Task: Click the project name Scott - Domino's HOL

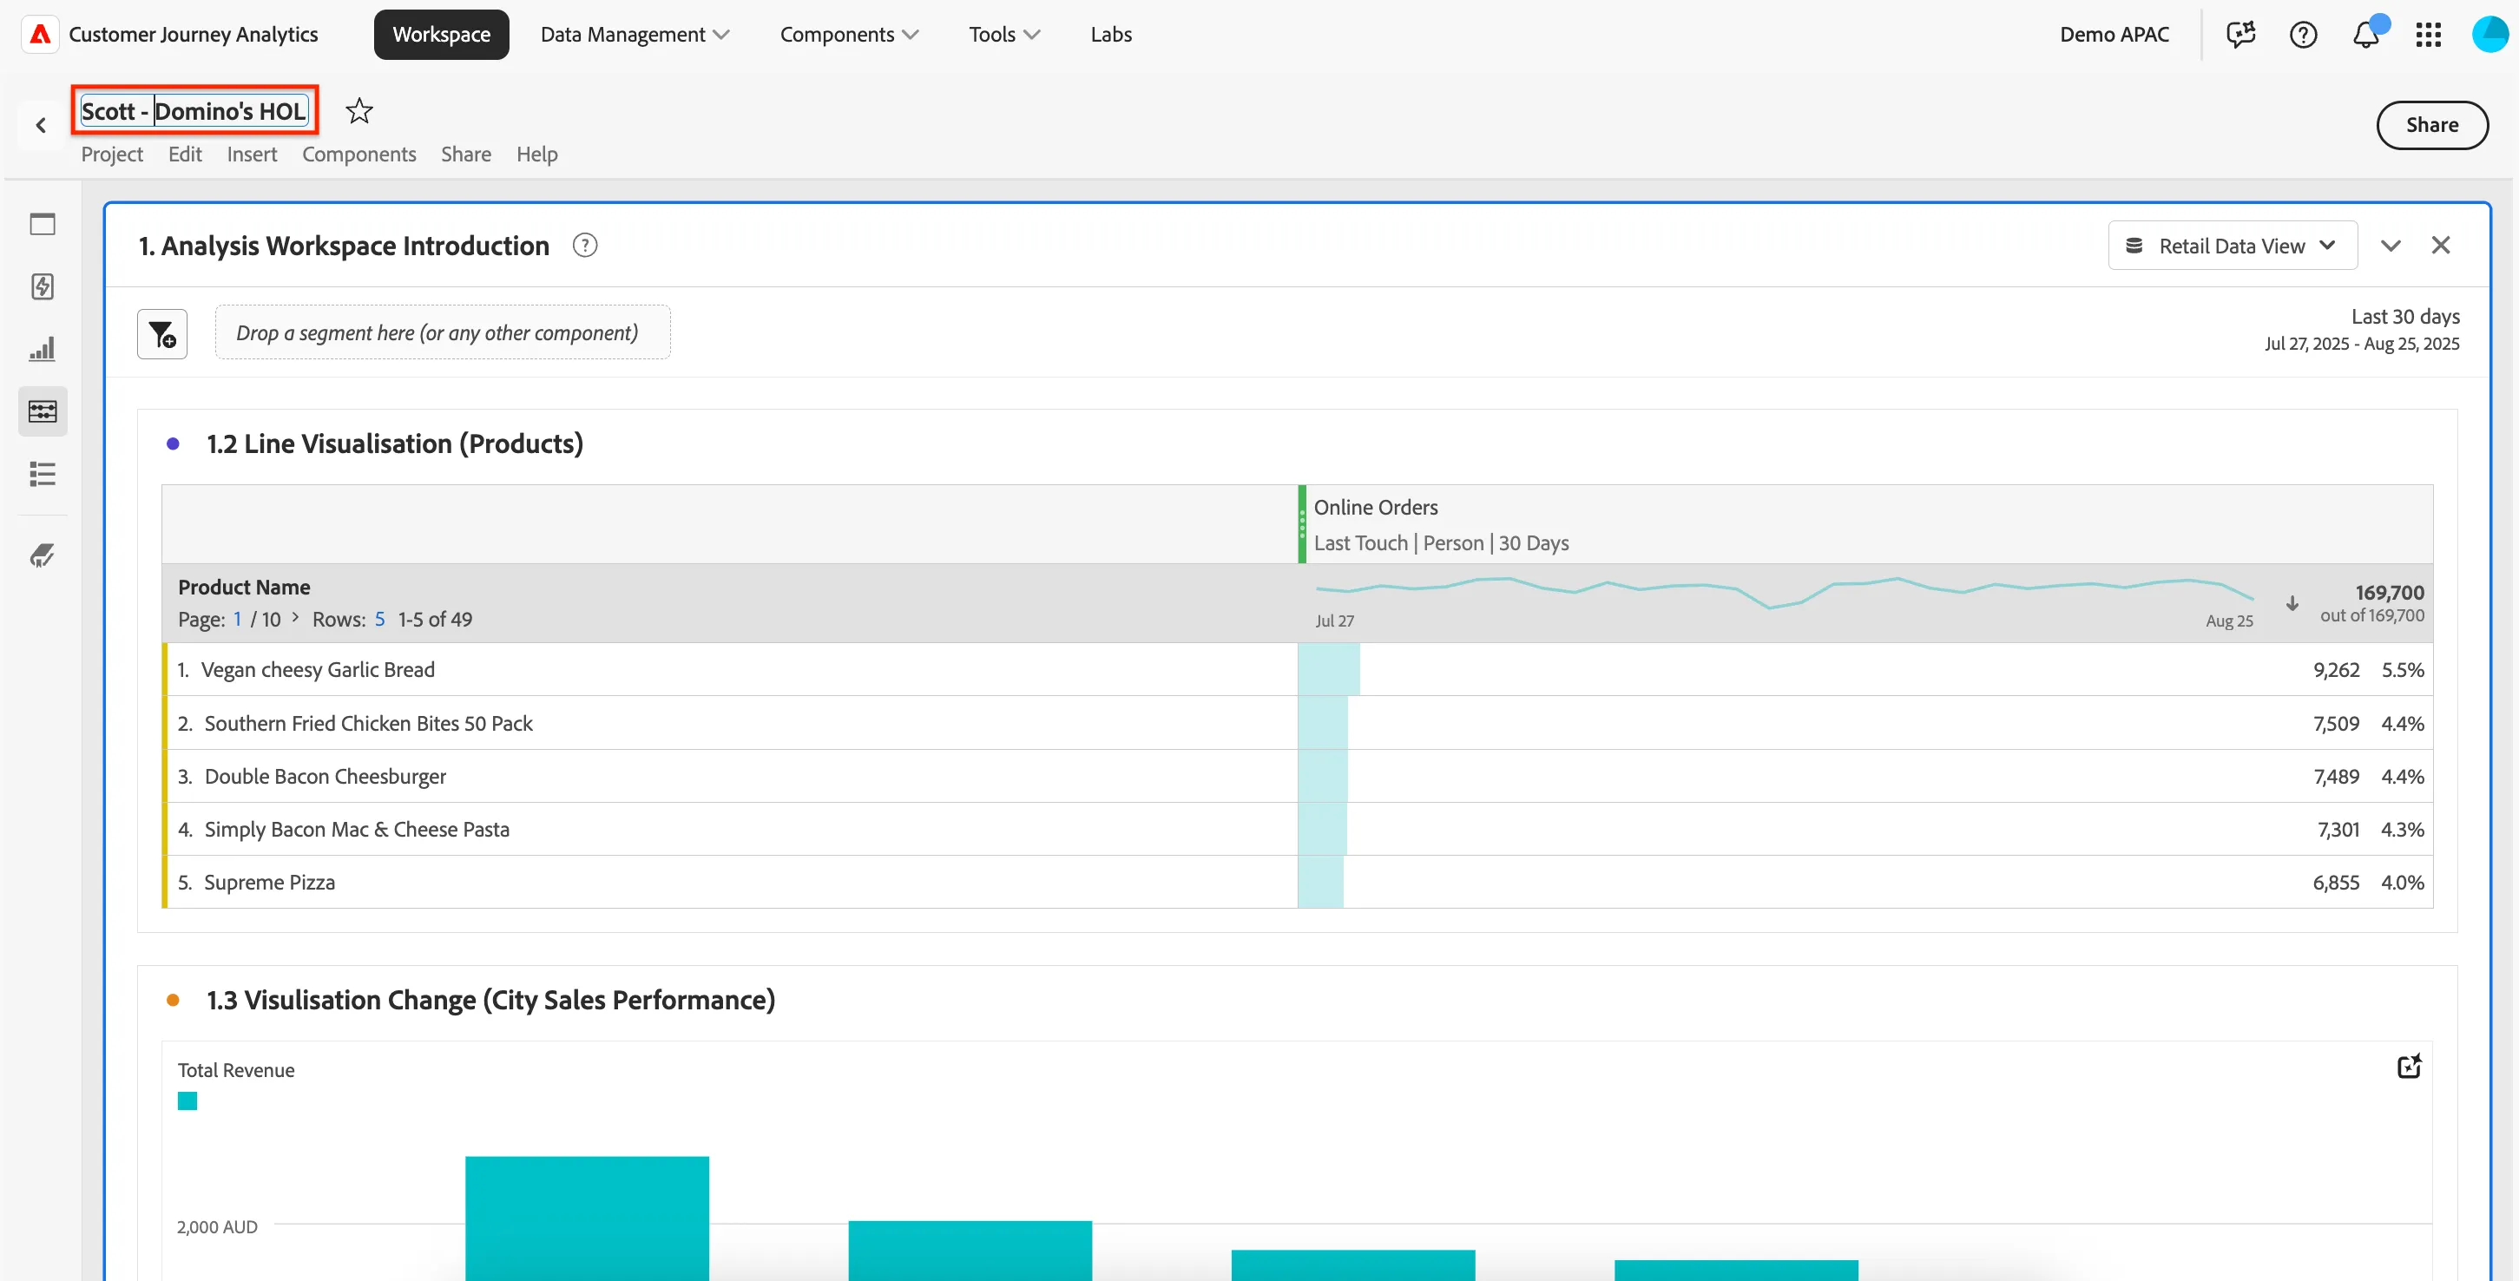Action: point(194,110)
